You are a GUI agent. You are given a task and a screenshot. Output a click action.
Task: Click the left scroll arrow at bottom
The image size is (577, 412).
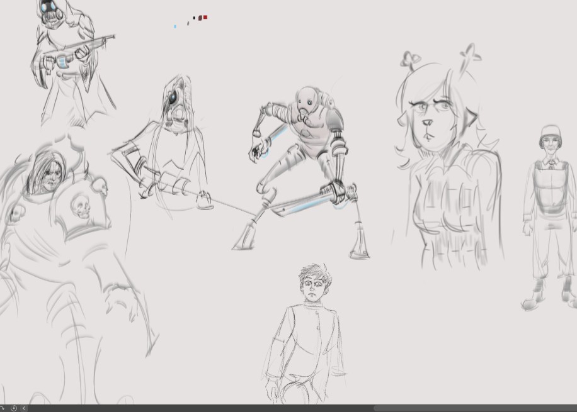click(x=24, y=408)
